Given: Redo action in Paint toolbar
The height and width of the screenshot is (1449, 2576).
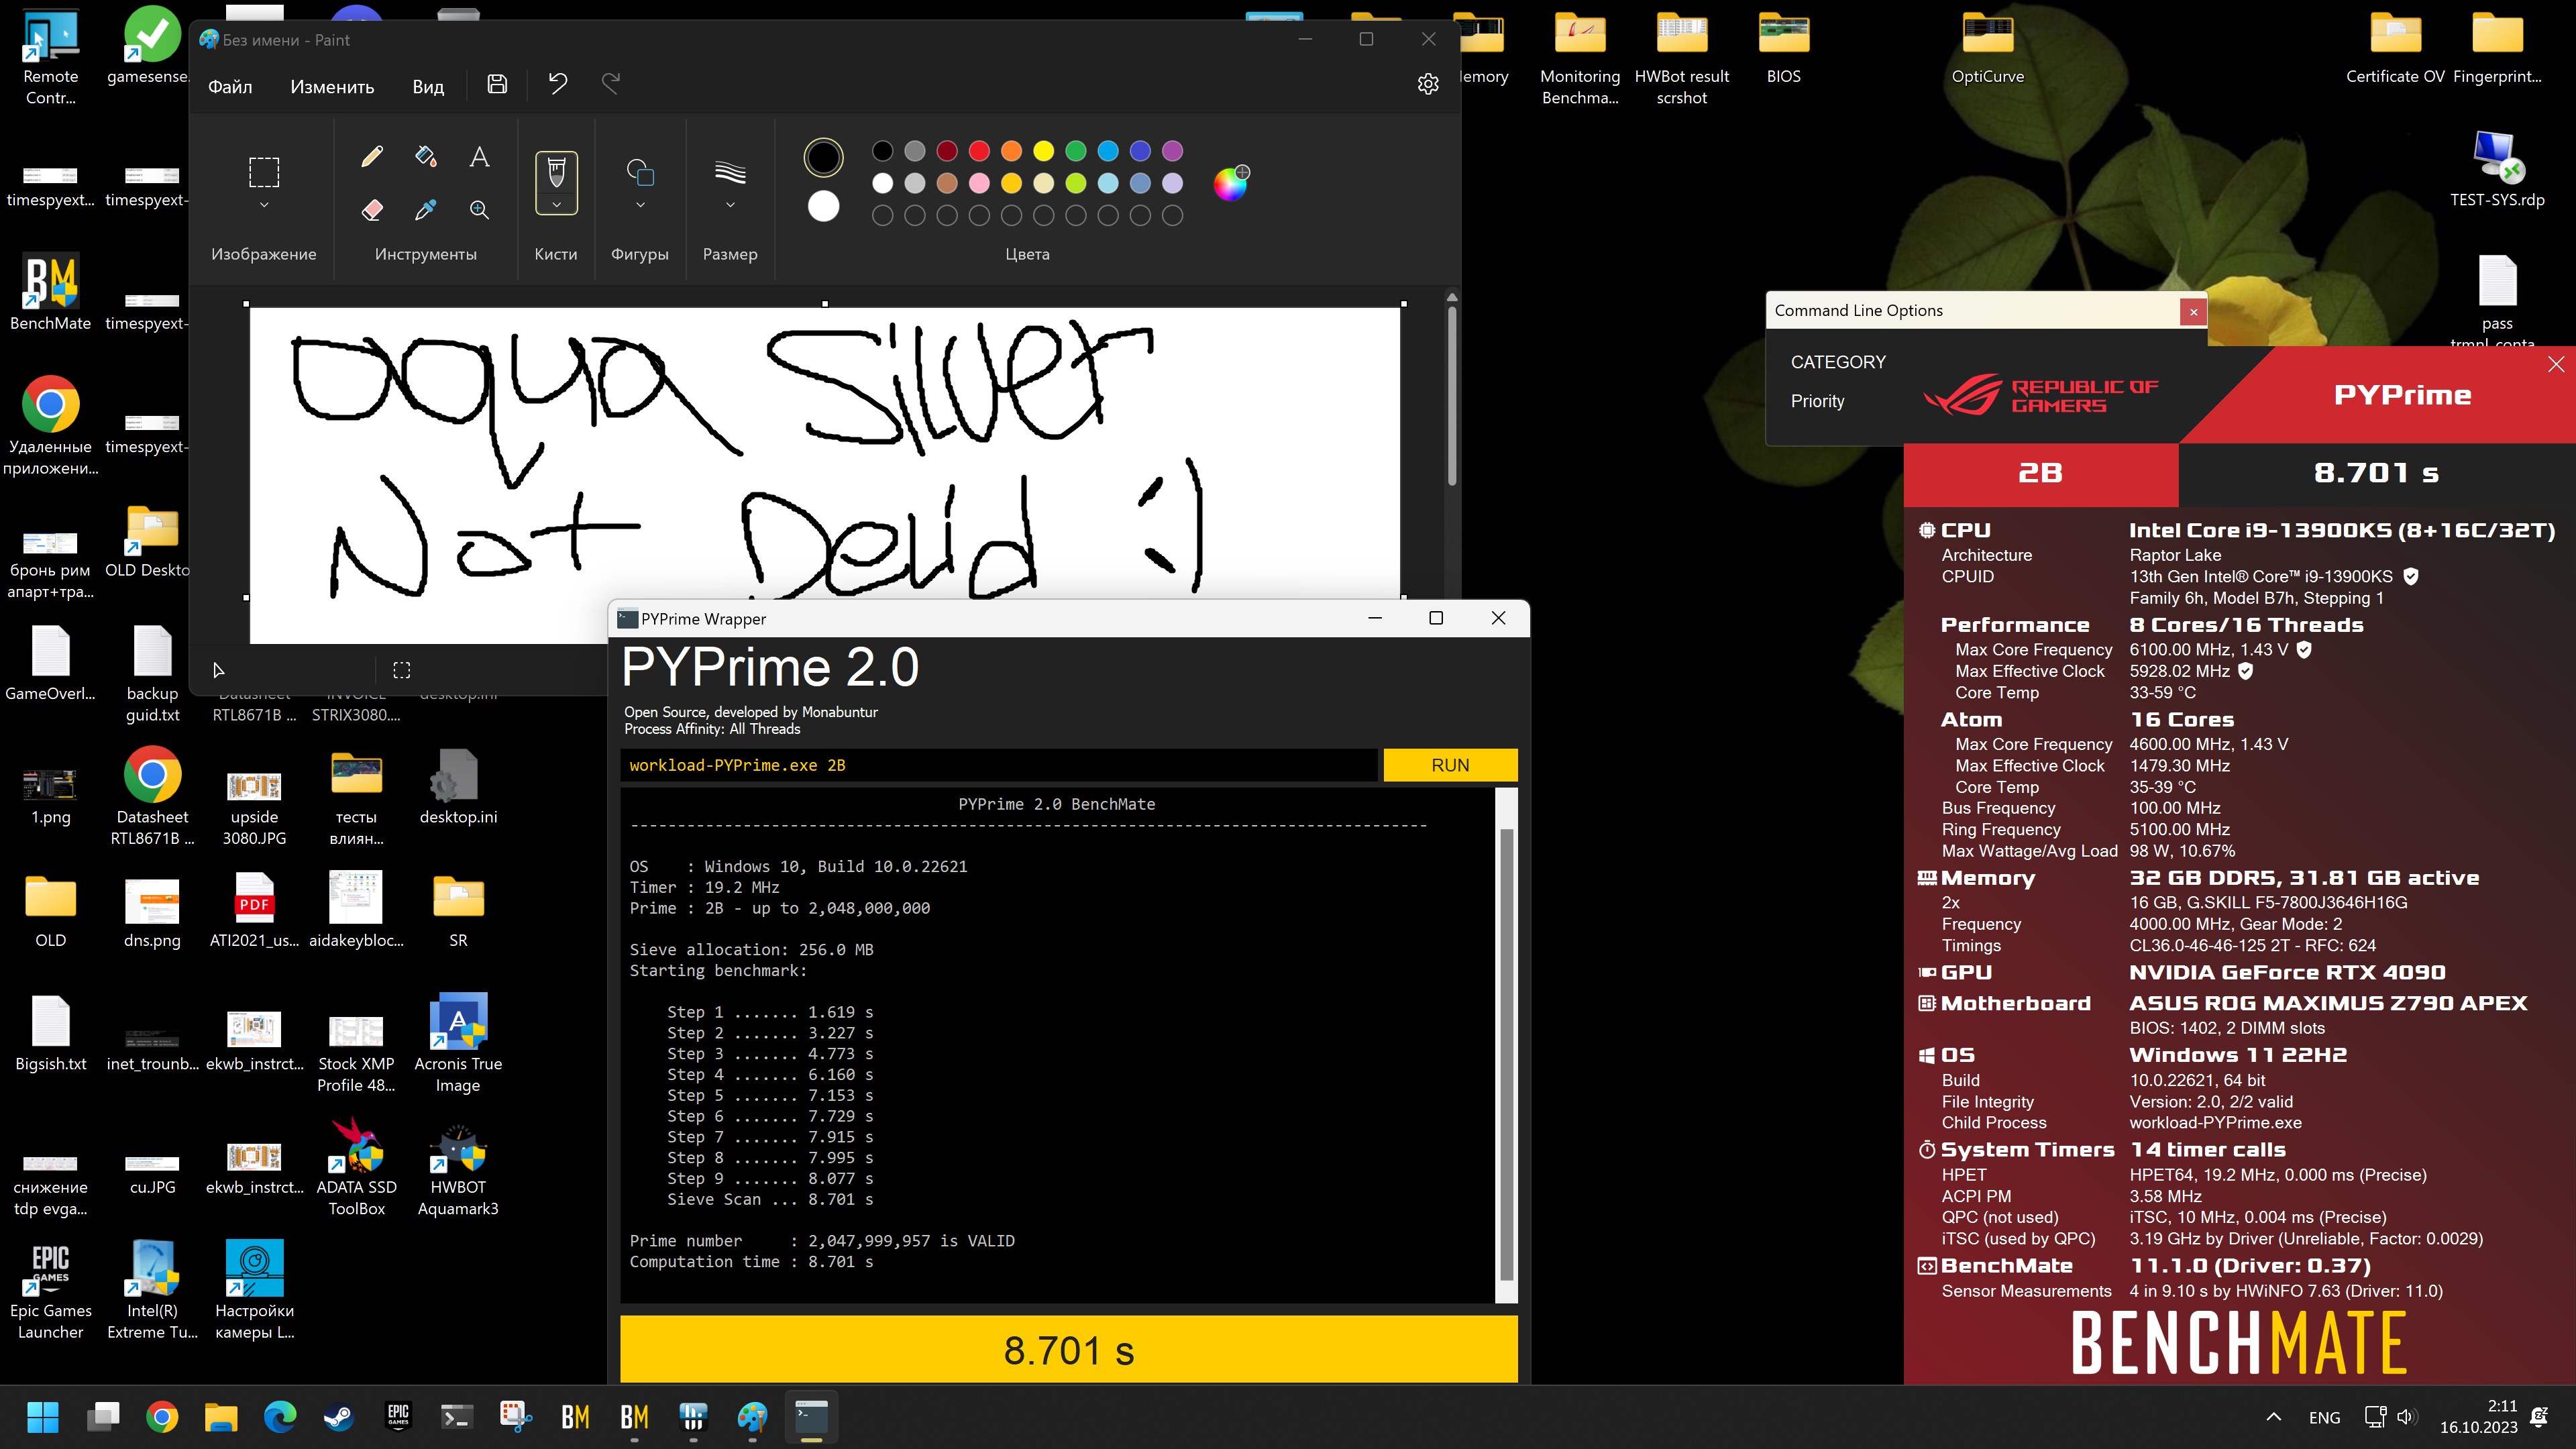Looking at the screenshot, I should (x=611, y=84).
